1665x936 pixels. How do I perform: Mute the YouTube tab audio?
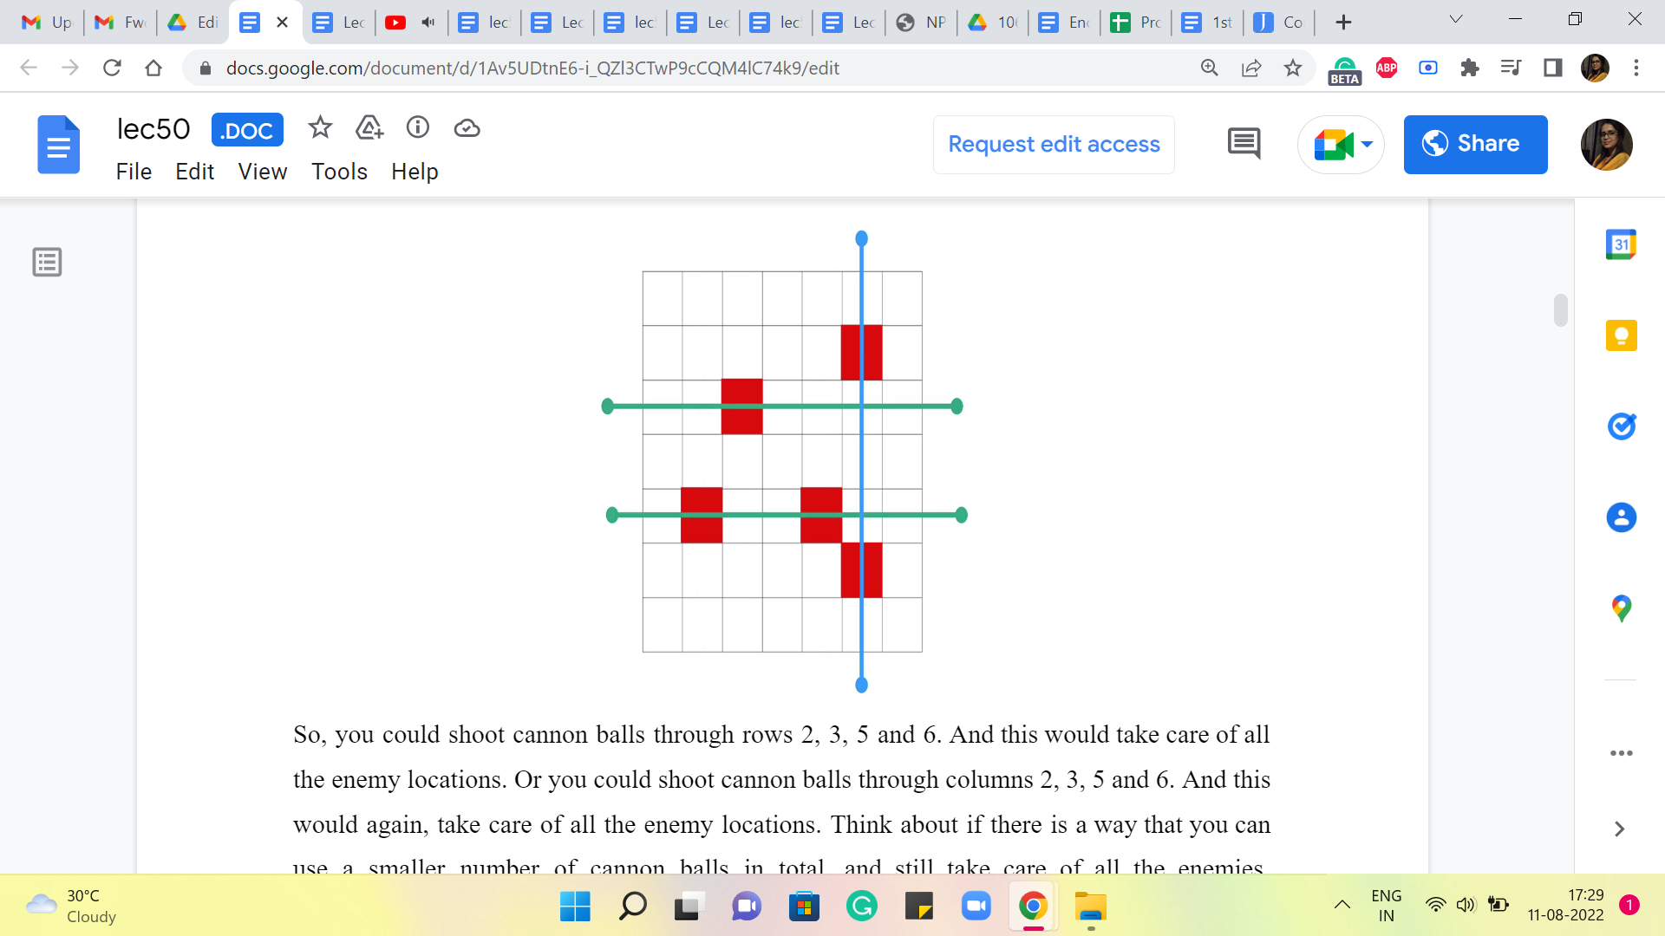(x=428, y=23)
